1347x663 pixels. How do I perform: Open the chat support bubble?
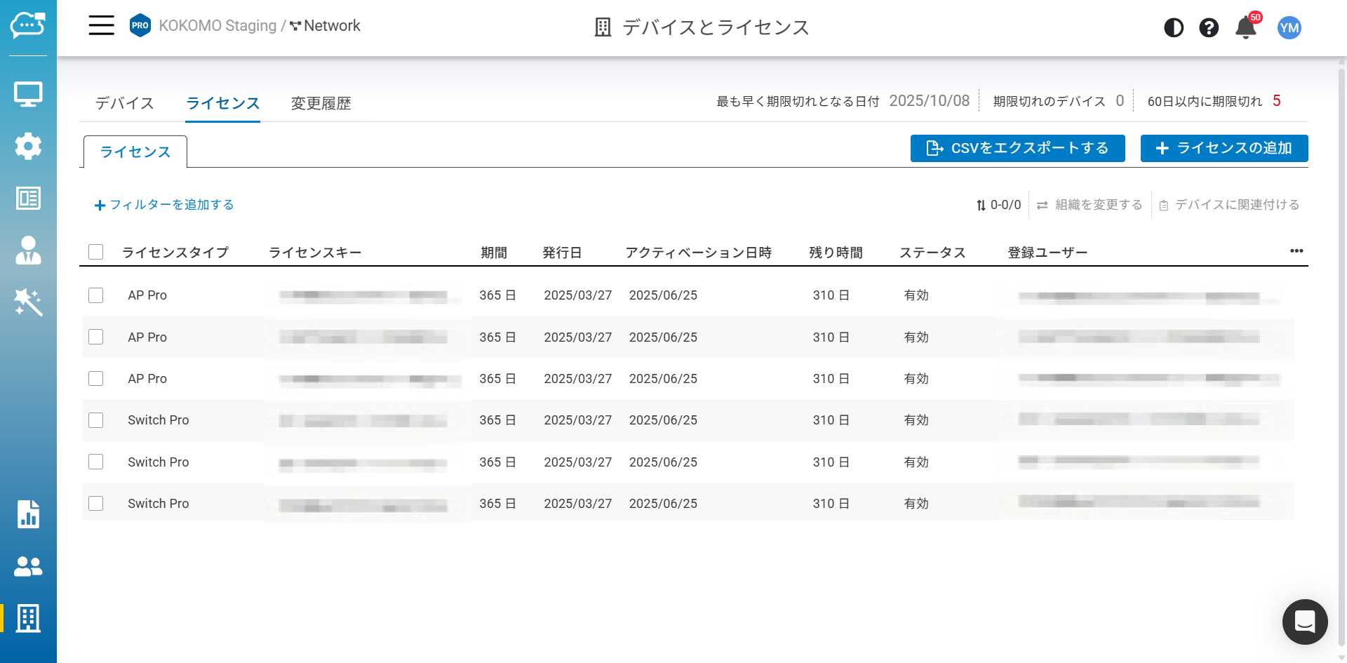[x=1304, y=621]
